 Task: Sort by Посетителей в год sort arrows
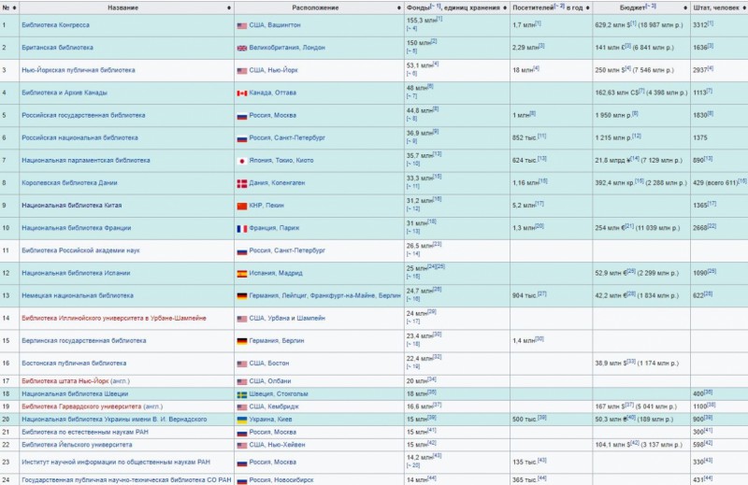click(x=587, y=7)
